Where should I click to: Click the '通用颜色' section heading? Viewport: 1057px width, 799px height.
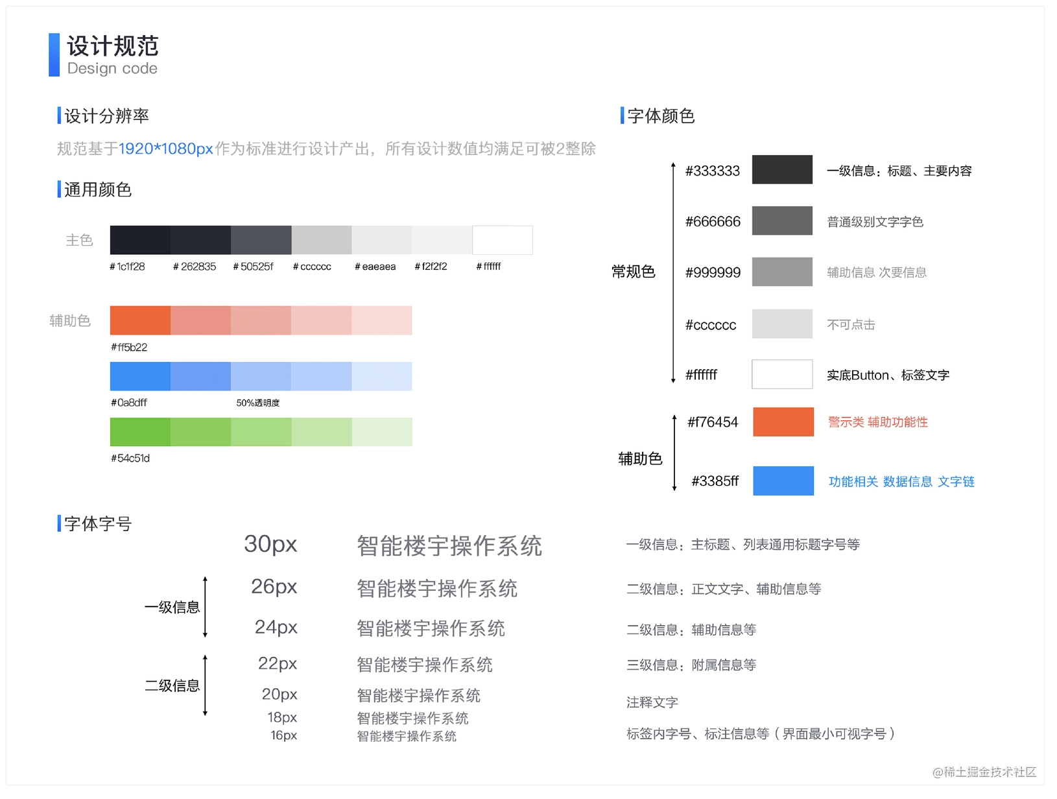coord(98,189)
